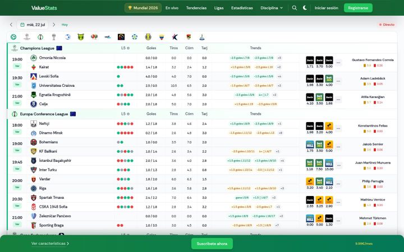Filter by Conference League green icon
404x252 pixels.
coord(40,37)
